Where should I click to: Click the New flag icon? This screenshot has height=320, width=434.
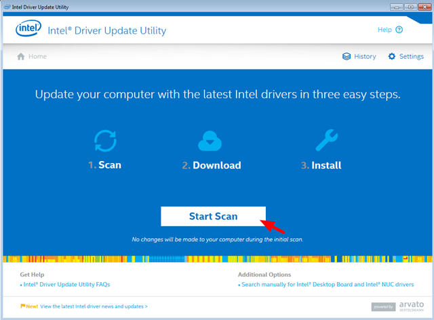tap(23, 306)
